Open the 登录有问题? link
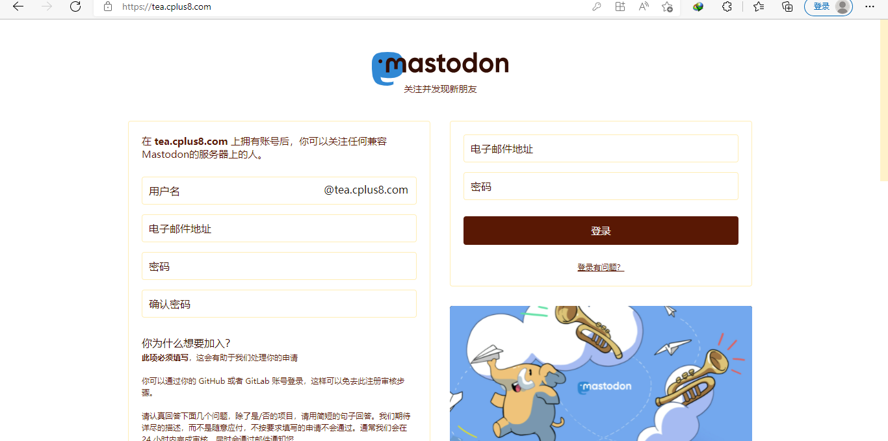 [601, 268]
